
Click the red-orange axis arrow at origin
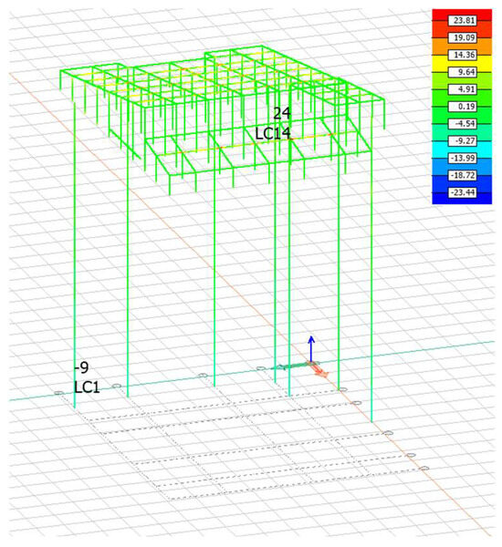320,371
